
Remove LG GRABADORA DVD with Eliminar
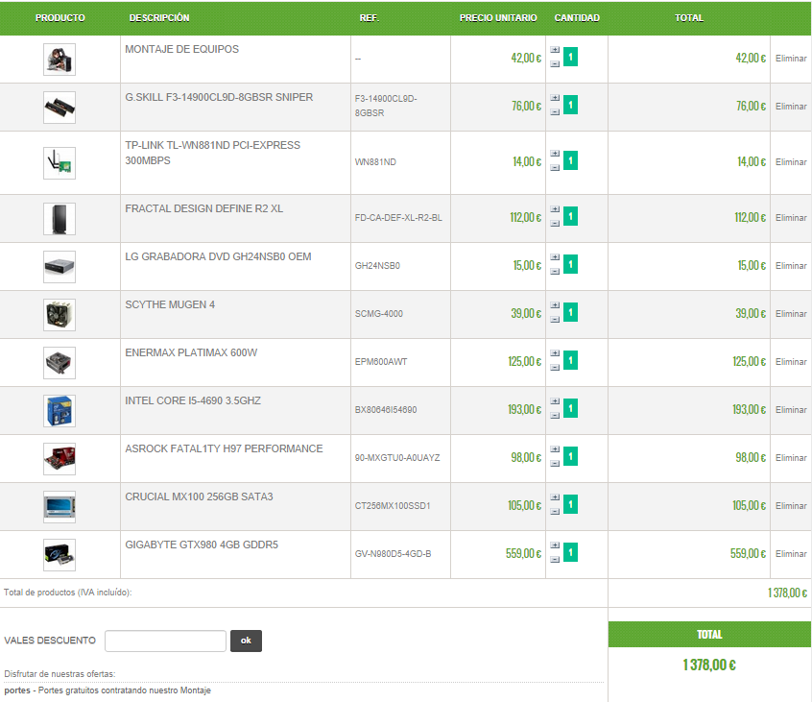pyautogui.click(x=791, y=266)
